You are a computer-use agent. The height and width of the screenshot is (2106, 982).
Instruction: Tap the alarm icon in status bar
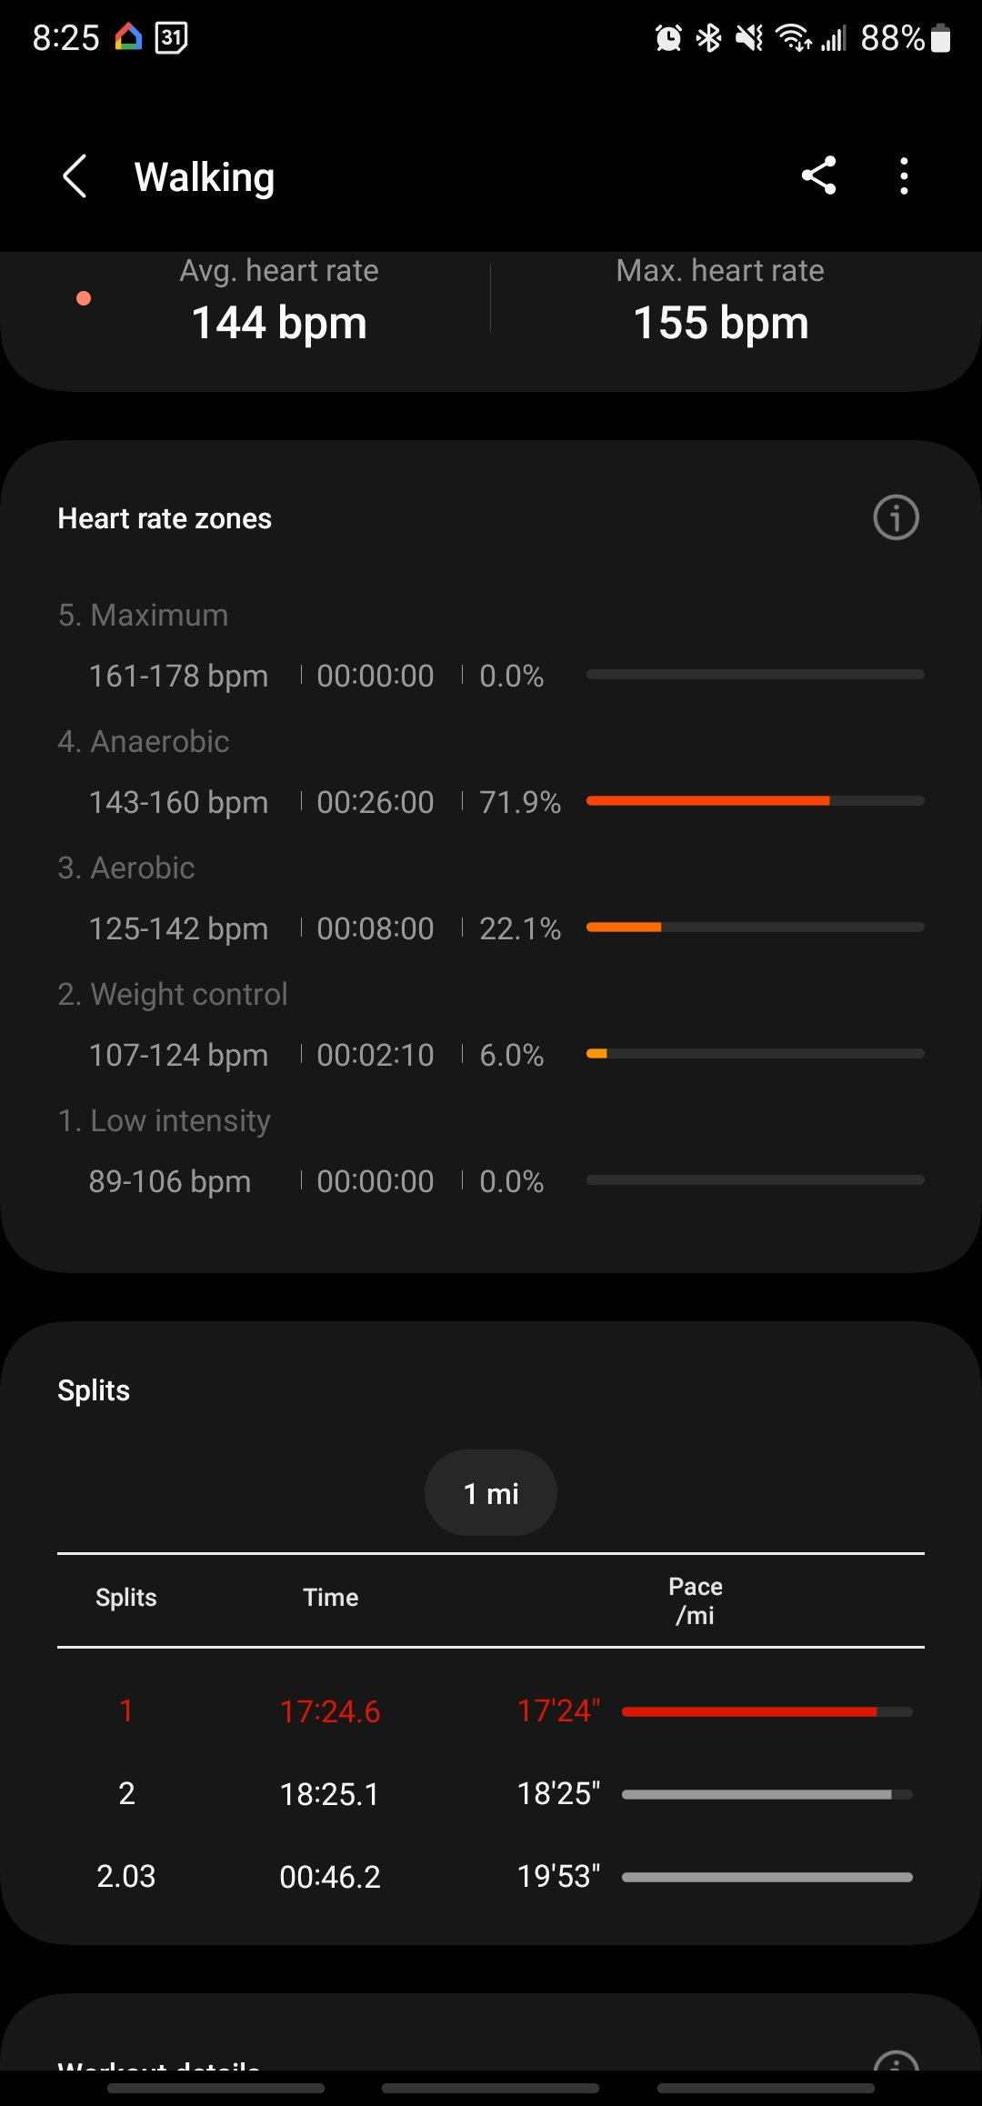(668, 38)
